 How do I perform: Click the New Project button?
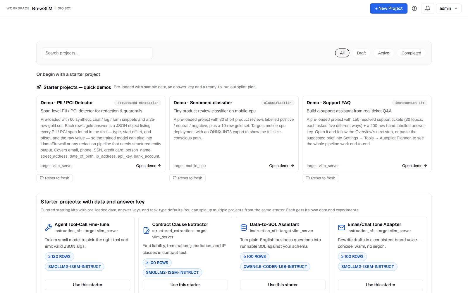[x=389, y=8]
